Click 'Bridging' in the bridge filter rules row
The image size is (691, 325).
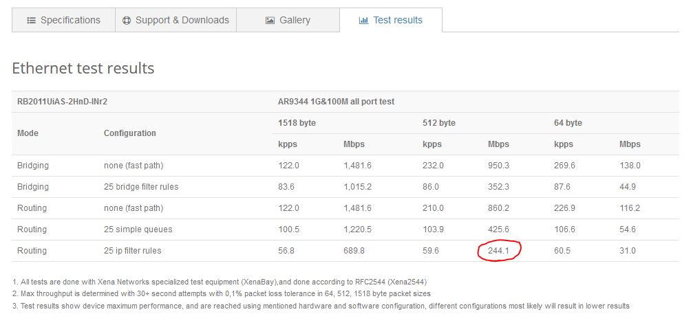33,187
